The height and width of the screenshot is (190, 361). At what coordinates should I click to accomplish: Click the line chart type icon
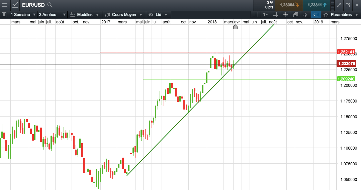[x=15, y=5]
